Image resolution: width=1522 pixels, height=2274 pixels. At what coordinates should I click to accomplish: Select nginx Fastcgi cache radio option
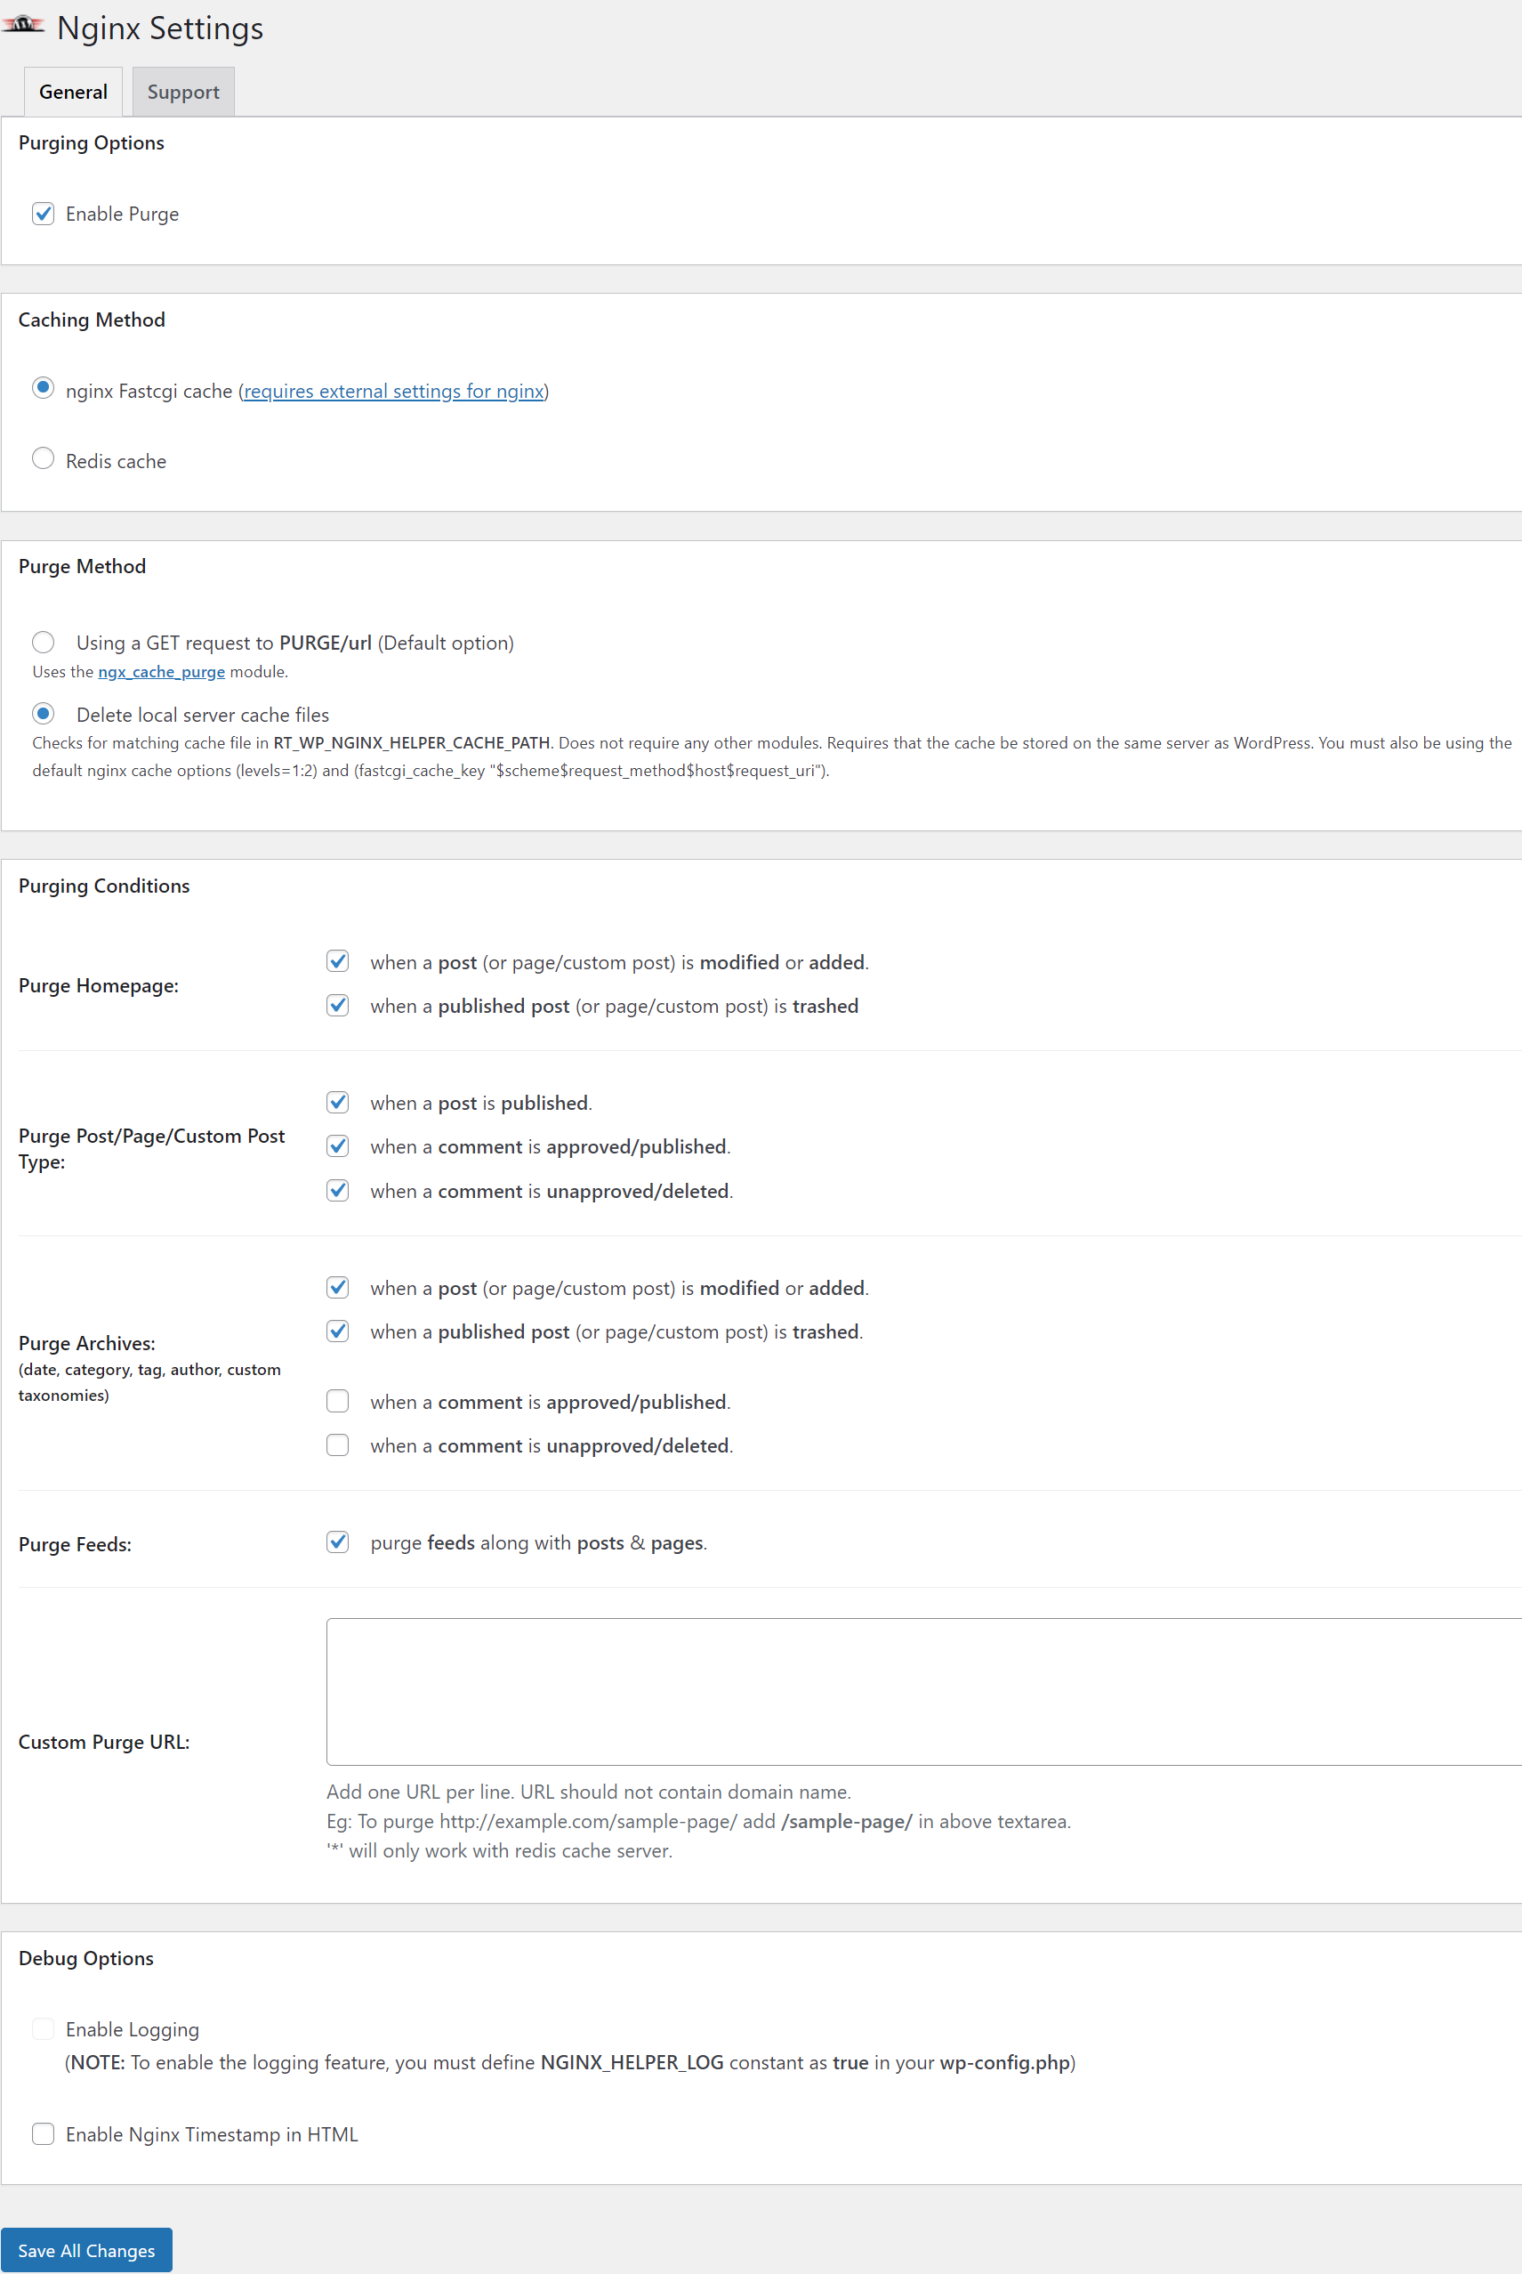pyautogui.click(x=43, y=388)
